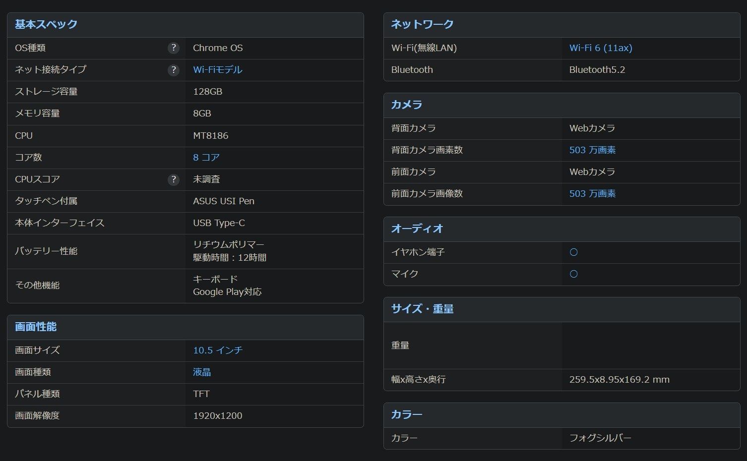Screen dimensions: 747x461
Task: Select the Webカメラ value for 背面カメラ
Action: [592, 128]
